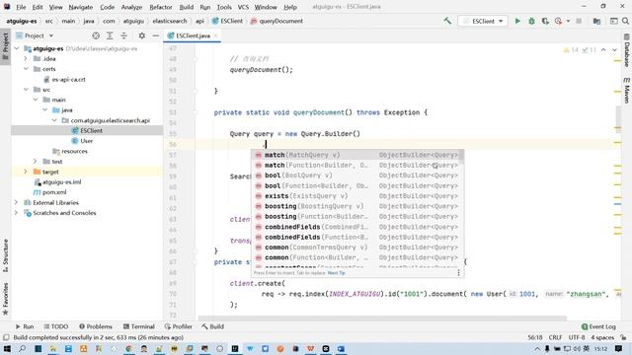The height and width of the screenshot is (355, 632).
Task: Open profiler run icon in toolbar
Action: coord(558,21)
